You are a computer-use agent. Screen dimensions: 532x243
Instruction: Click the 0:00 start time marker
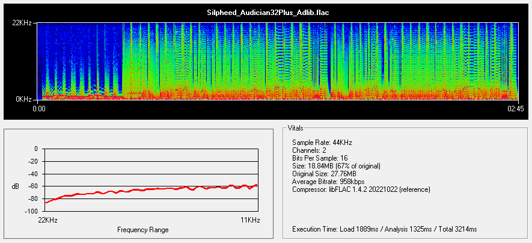click(39, 109)
